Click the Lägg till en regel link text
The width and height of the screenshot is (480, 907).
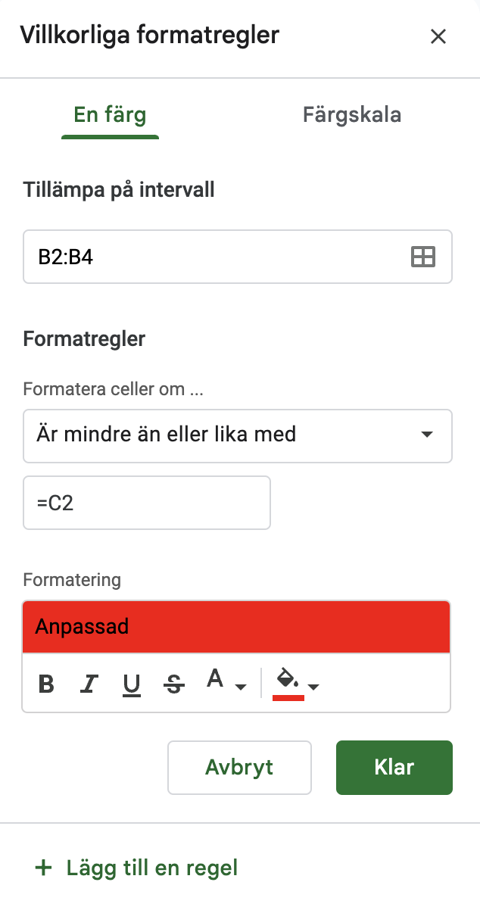click(152, 868)
